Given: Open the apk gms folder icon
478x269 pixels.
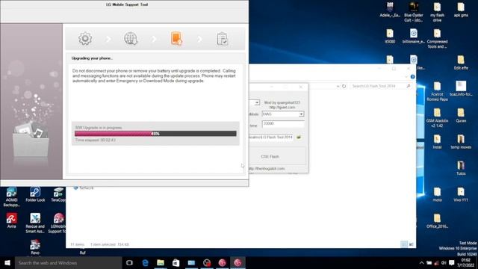Looking at the screenshot, I should coord(461,10).
